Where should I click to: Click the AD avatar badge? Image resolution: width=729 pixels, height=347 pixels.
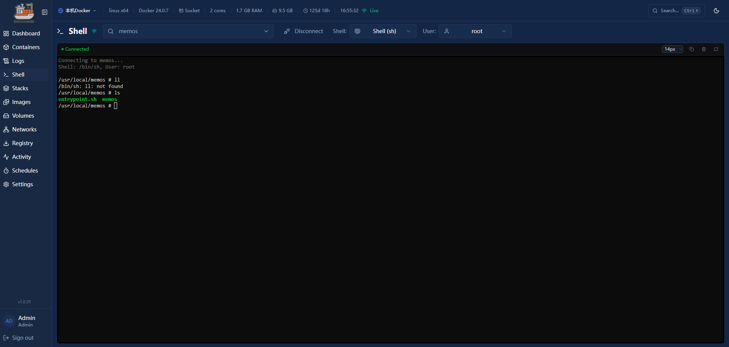(x=9, y=321)
